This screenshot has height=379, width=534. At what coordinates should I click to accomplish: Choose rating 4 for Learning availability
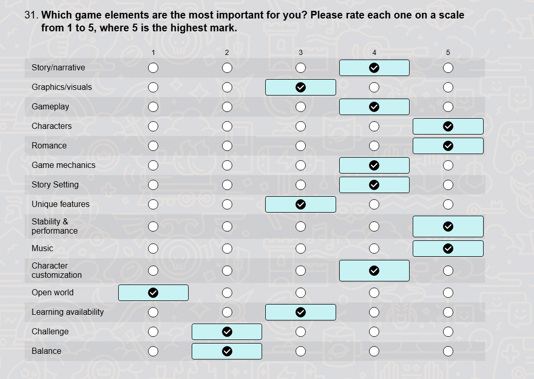coord(374,312)
